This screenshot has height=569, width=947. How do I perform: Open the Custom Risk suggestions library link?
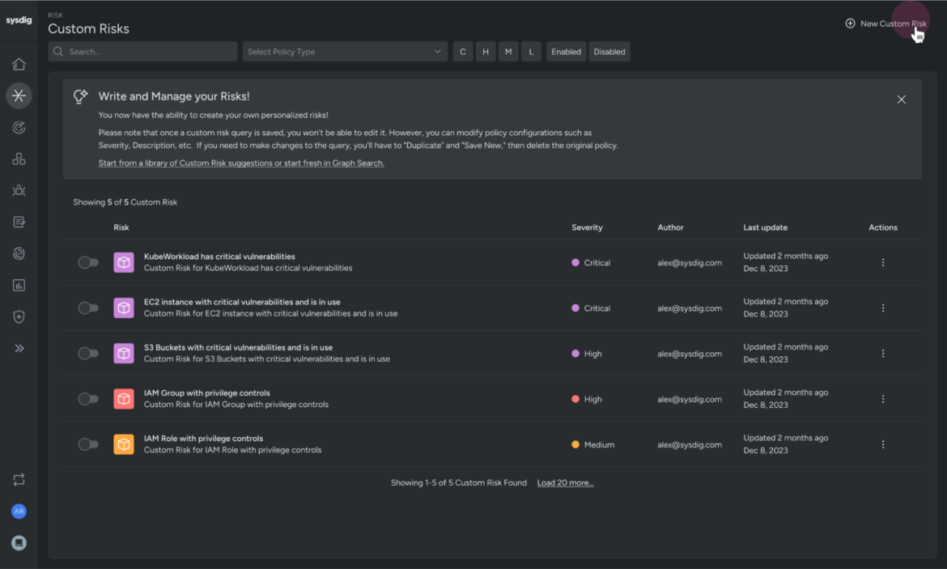click(x=241, y=163)
